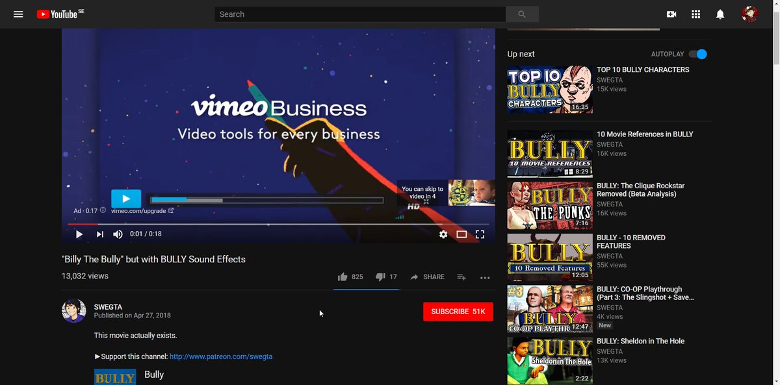Open the player settings gear
Screen dimensions: 780x385
point(443,234)
